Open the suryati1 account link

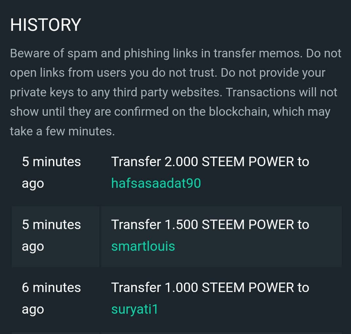point(135,309)
